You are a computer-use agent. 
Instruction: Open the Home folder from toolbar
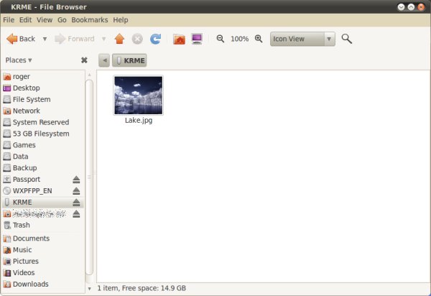click(179, 39)
